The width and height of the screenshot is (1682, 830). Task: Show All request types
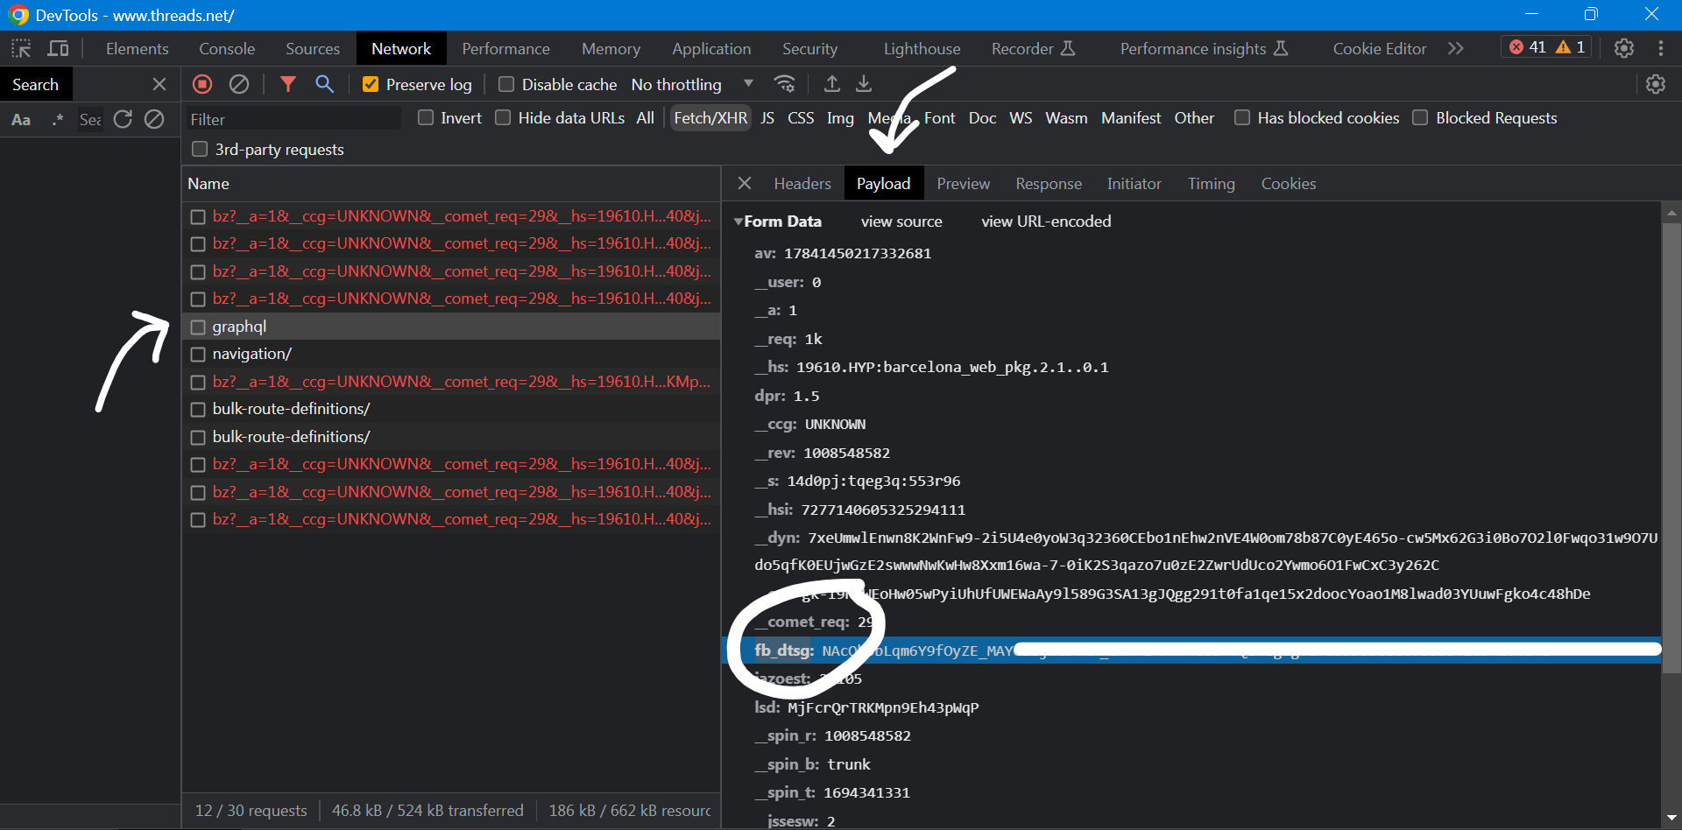click(x=646, y=117)
